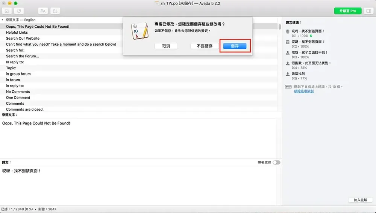The width and height of the screenshot is (376, 213).
Task: Select the 'Comments are closed.' row
Action: click(139, 109)
